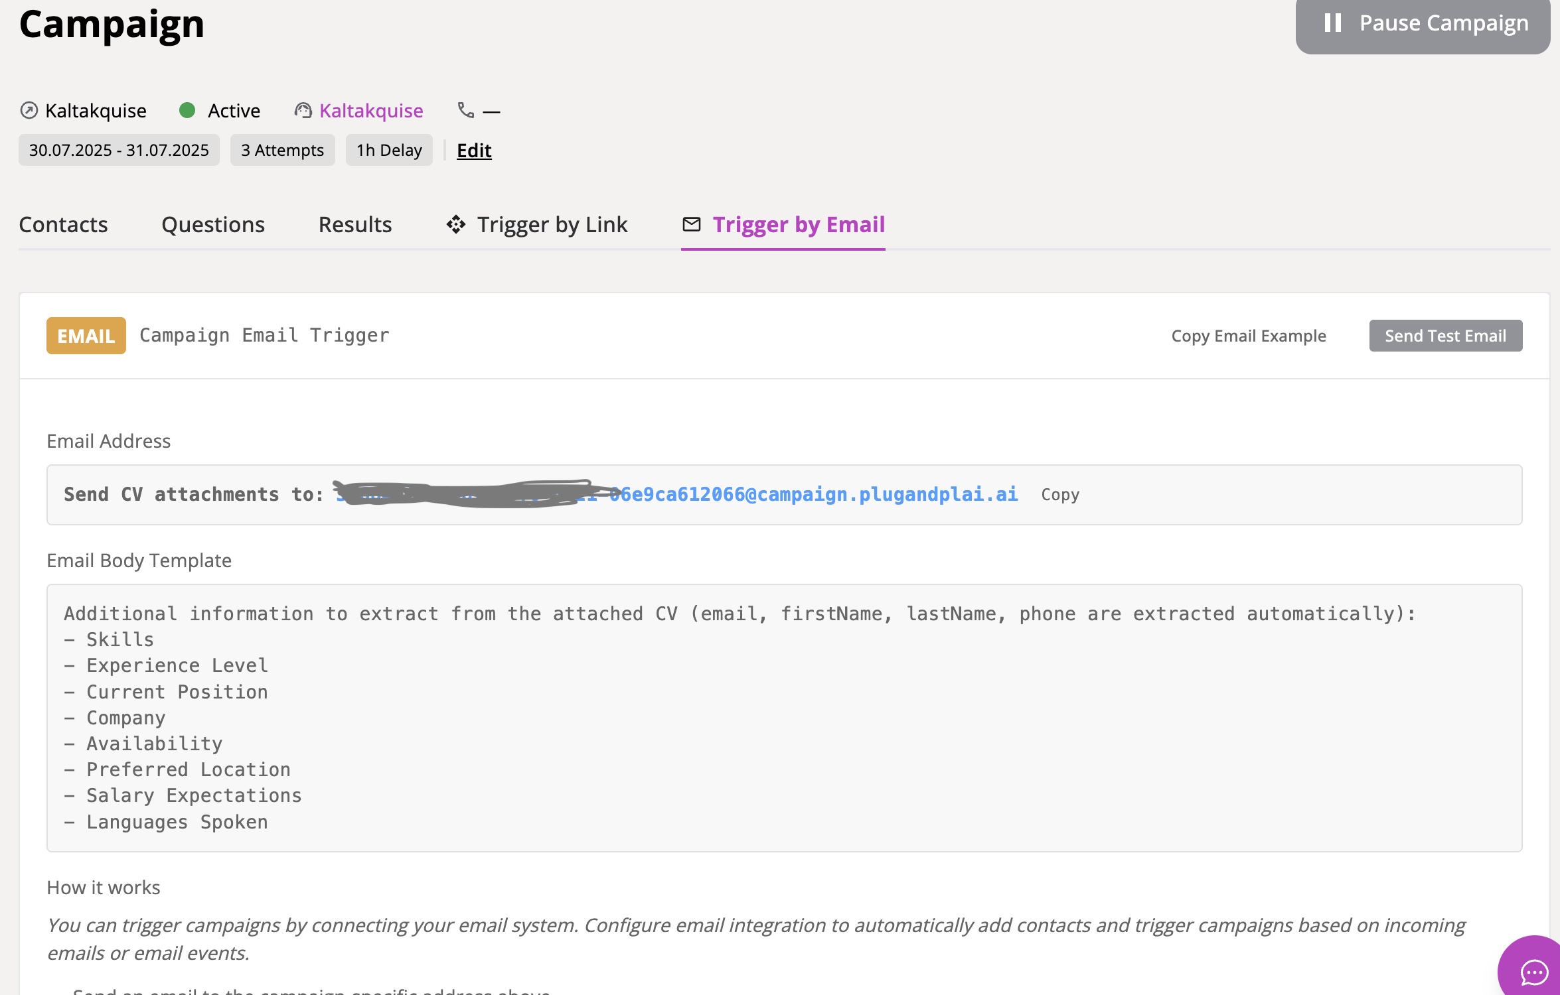Click Copy Email Example
The image size is (1560, 995).
1248,336
